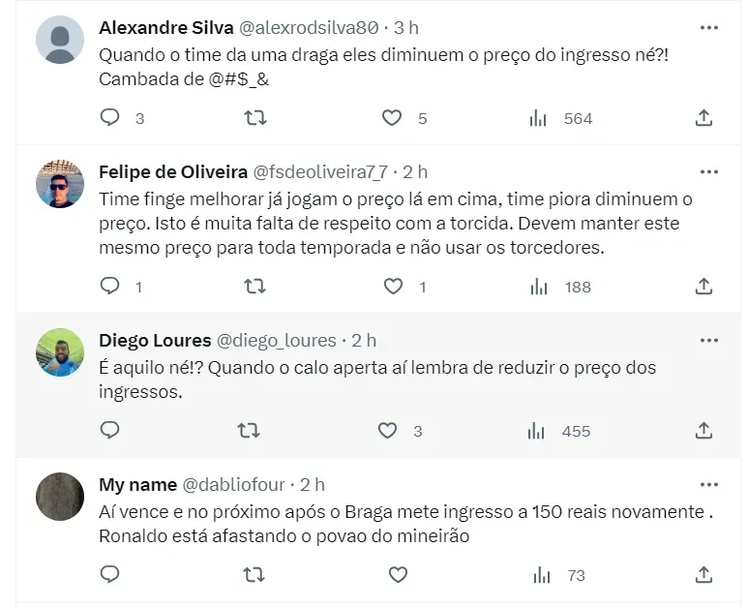Image resolution: width=748 pixels, height=608 pixels.
Task: Like Alexandre Silva's tweet
Action: pyautogui.click(x=391, y=118)
